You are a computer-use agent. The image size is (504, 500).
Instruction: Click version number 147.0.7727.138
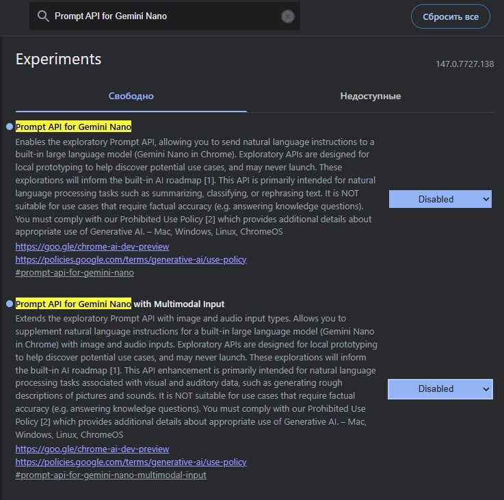465,64
